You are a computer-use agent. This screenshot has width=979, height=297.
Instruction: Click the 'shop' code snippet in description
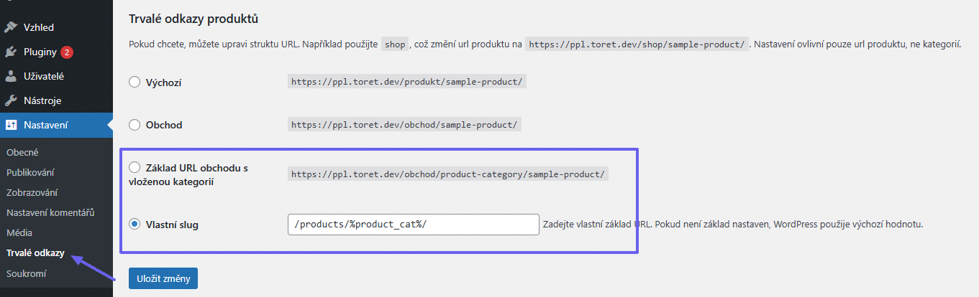[395, 44]
